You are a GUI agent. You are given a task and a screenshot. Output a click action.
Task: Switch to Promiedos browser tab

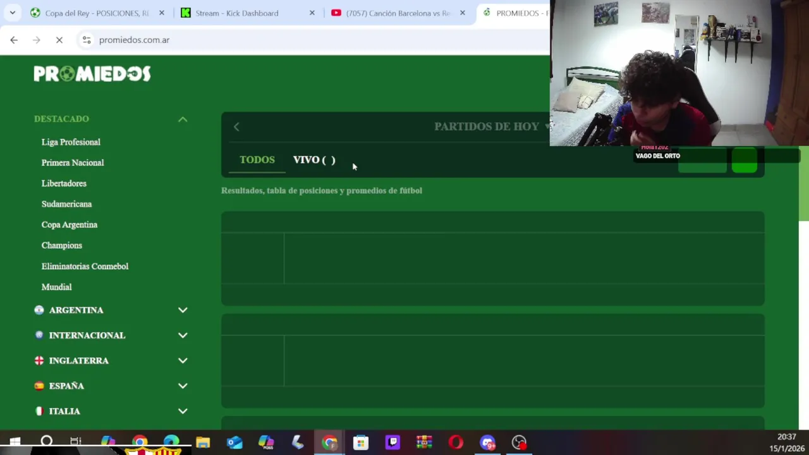(x=515, y=13)
